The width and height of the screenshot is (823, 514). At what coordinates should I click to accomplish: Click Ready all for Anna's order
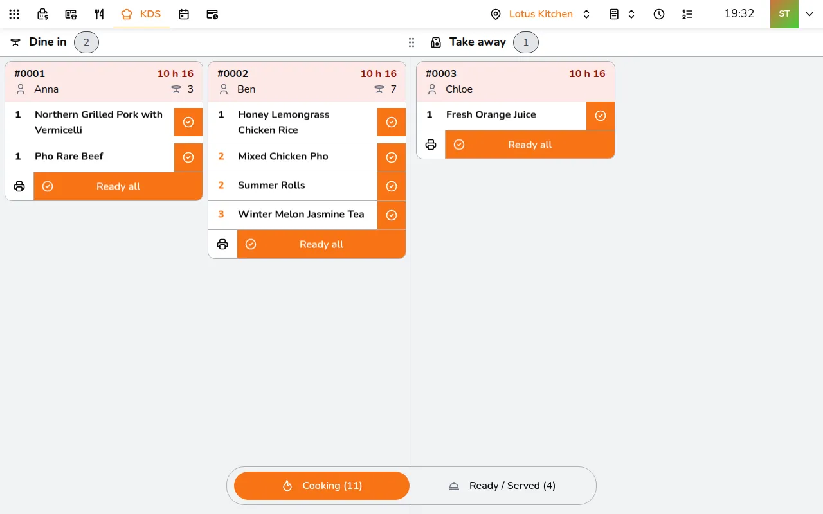[118, 186]
